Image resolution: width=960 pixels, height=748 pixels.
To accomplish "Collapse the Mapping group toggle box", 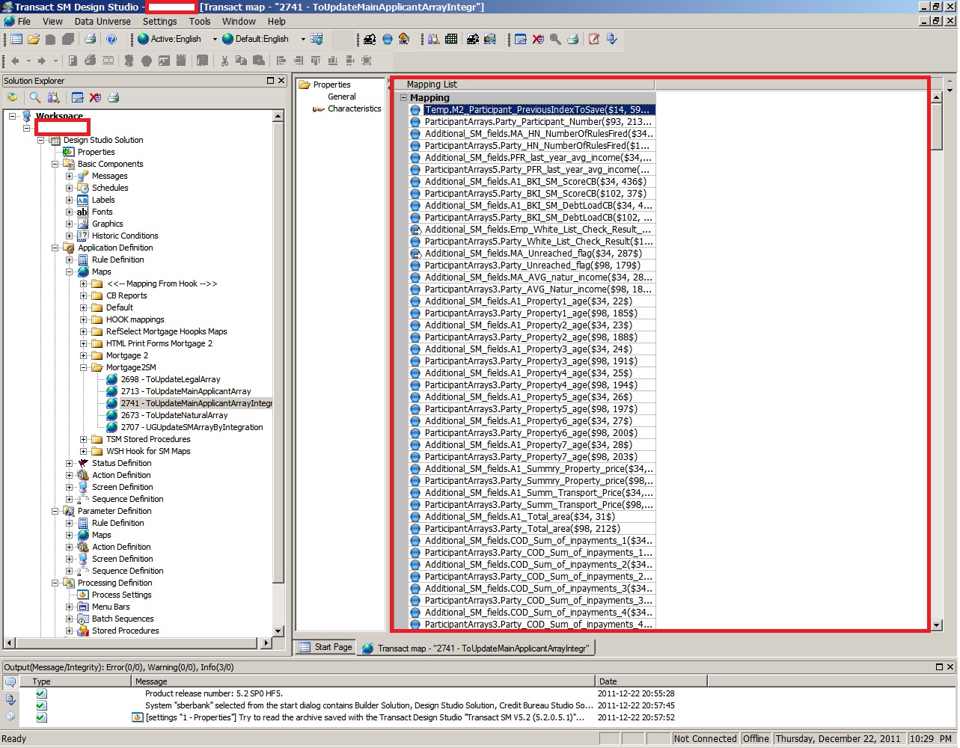I will tap(404, 97).
